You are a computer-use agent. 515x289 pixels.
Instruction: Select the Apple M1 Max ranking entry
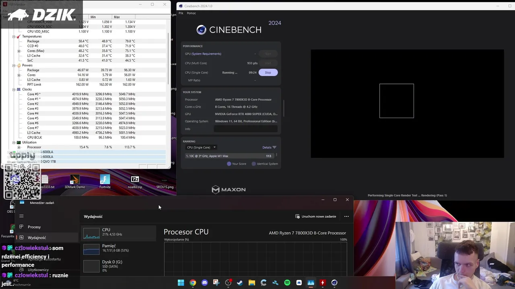pyautogui.click(x=230, y=156)
